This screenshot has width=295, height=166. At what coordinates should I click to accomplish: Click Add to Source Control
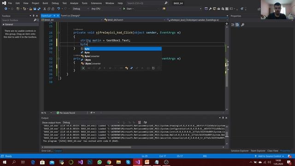(x=269, y=156)
